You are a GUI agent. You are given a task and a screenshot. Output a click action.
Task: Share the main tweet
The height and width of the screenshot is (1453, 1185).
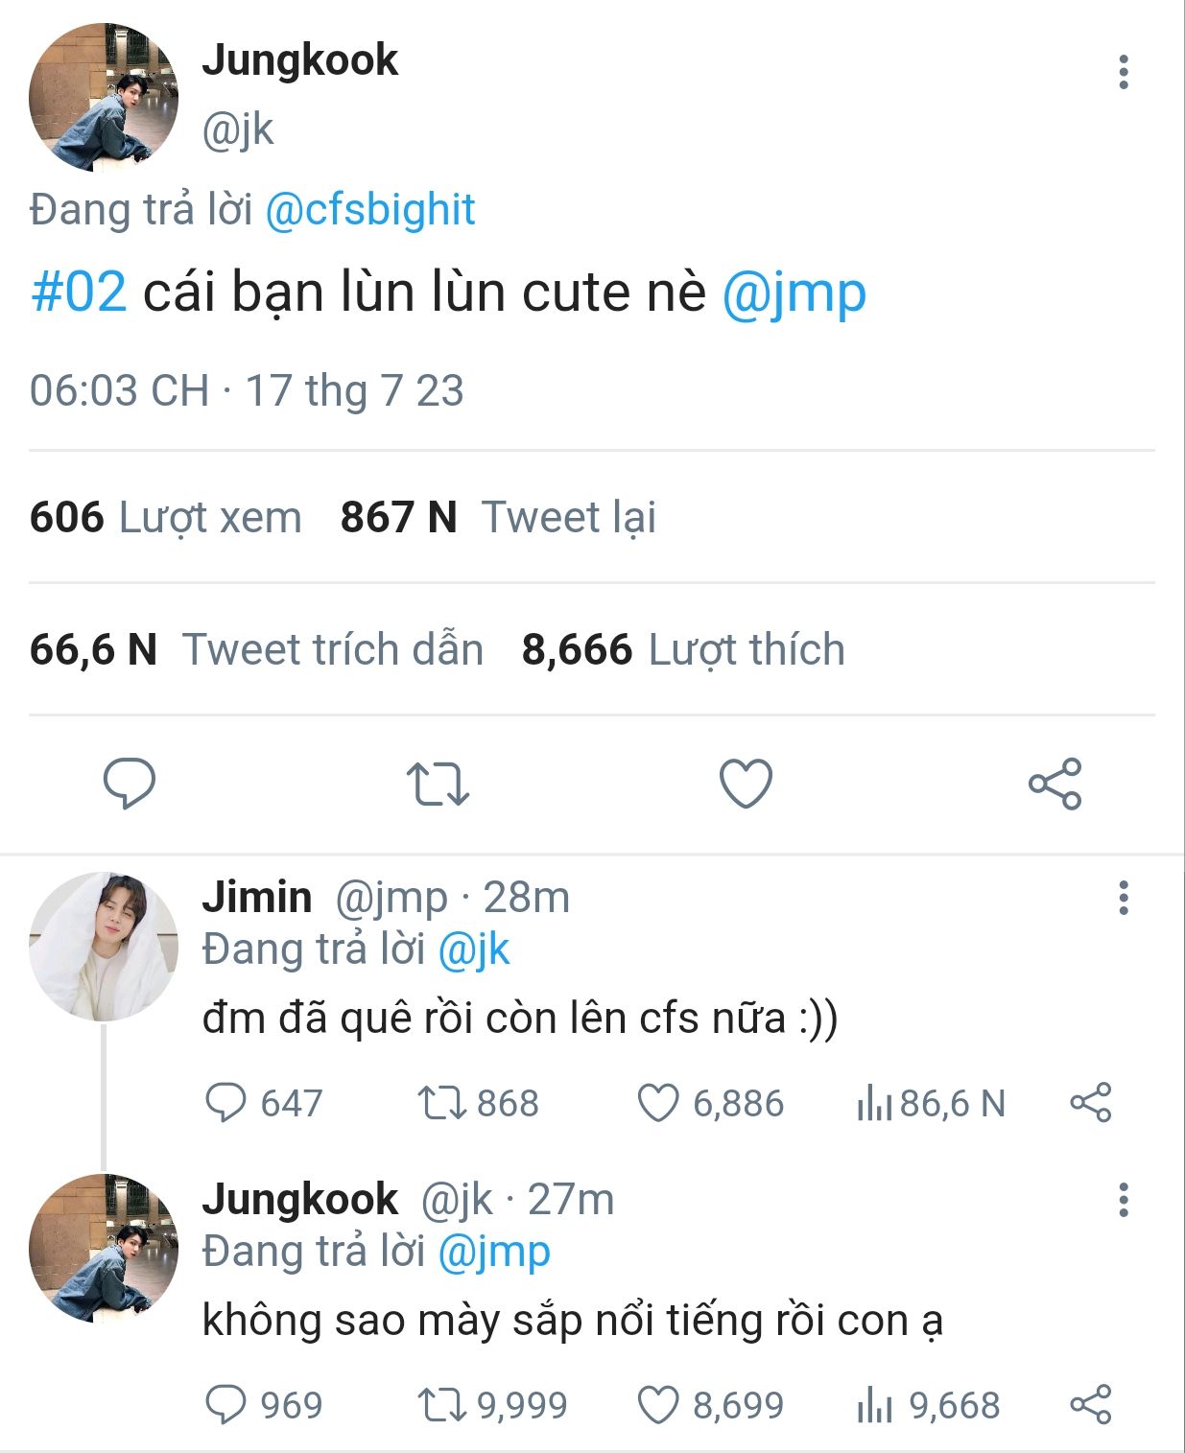click(1055, 784)
